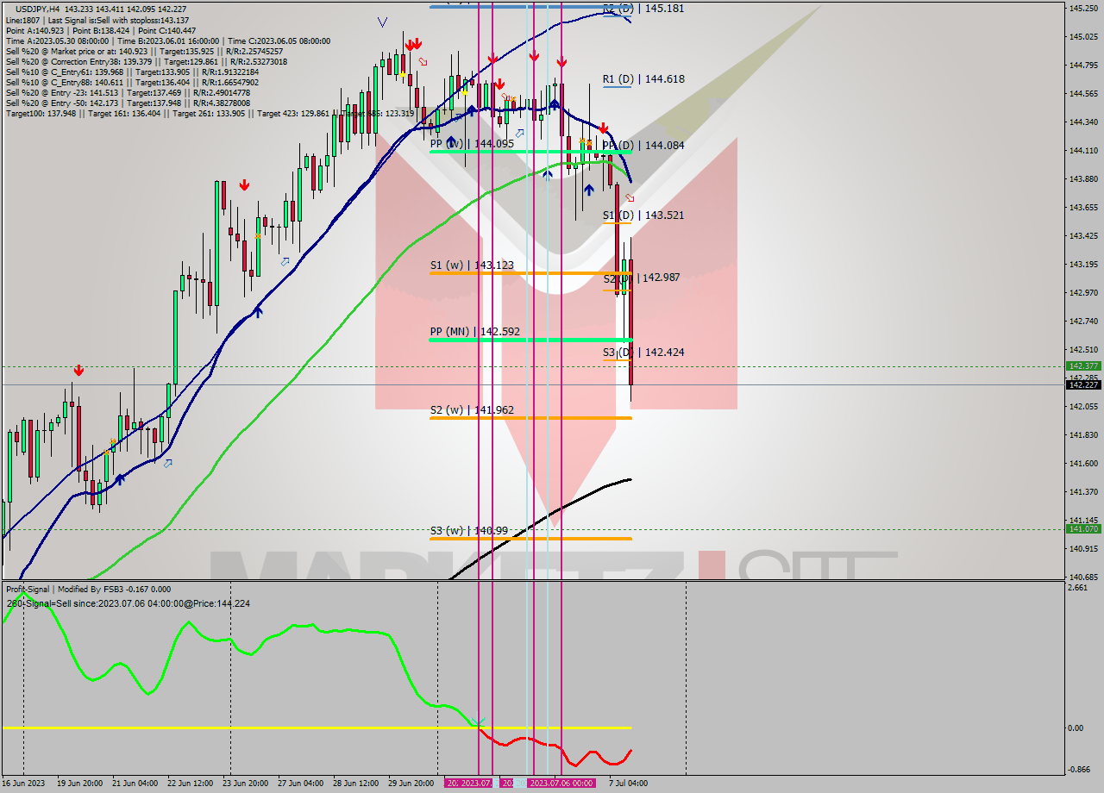Image resolution: width=1104 pixels, height=793 pixels.
Task: Click the green check mark on indicator zero line
Action: coord(479,721)
